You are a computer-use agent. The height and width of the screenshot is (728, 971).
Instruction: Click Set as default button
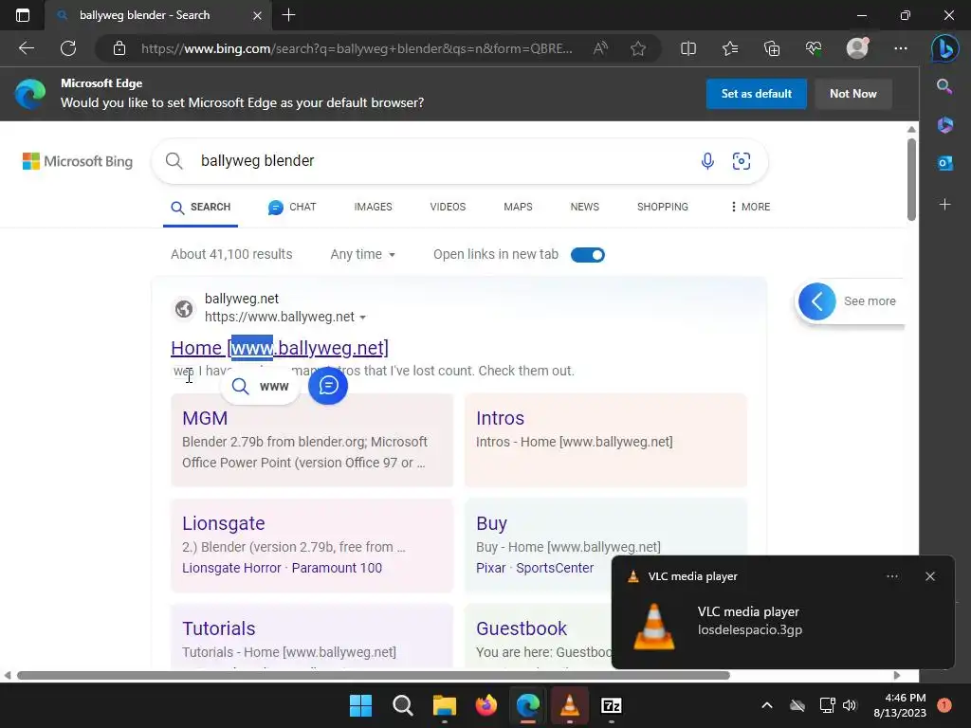click(756, 94)
